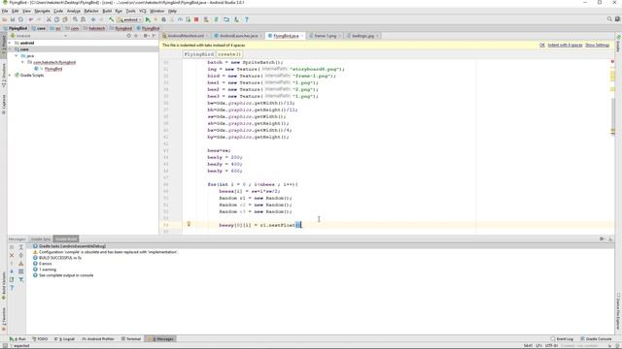
Task: Collapse the java folder tree node
Action: point(17,56)
